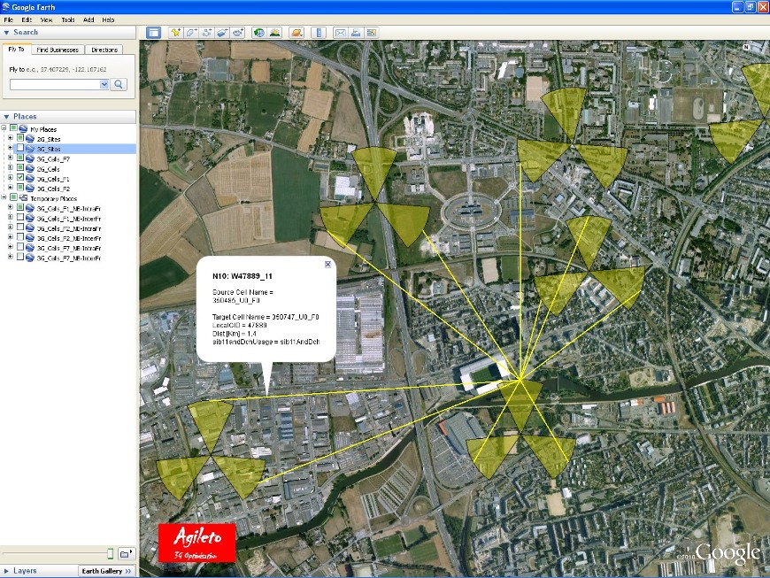This screenshot has height=578, width=770.
Task: Uncheck the 3G_Cells_F1 checkbox
Action: (x=21, y=178)
